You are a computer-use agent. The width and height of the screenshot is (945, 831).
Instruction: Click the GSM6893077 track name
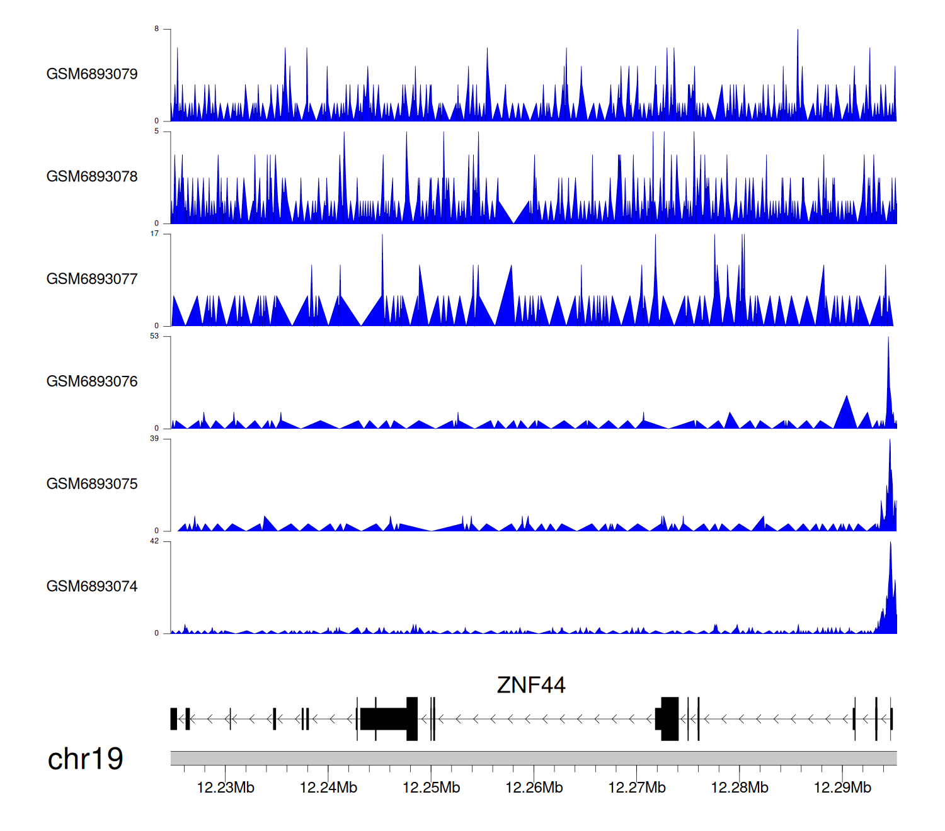click(92, 280)
